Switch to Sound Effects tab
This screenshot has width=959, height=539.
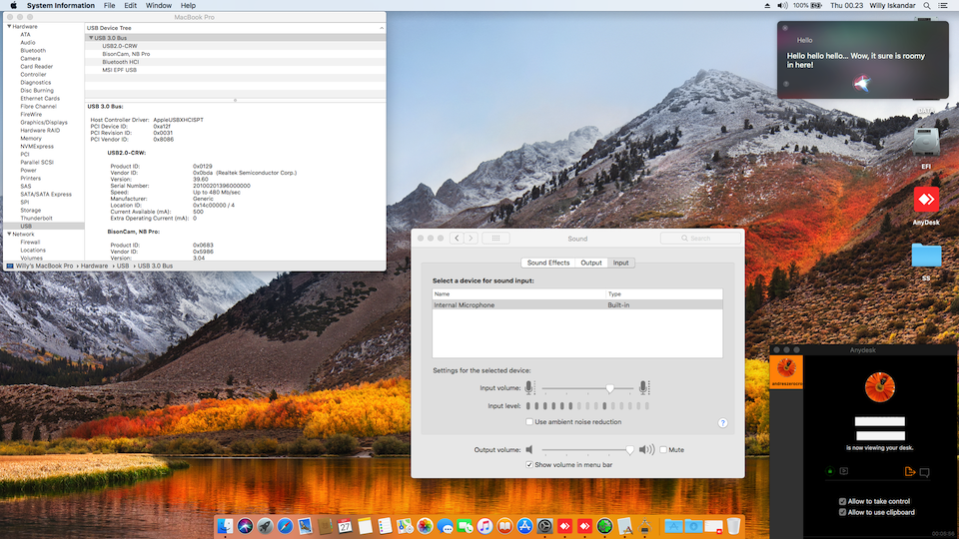click(x=548, y=263)
